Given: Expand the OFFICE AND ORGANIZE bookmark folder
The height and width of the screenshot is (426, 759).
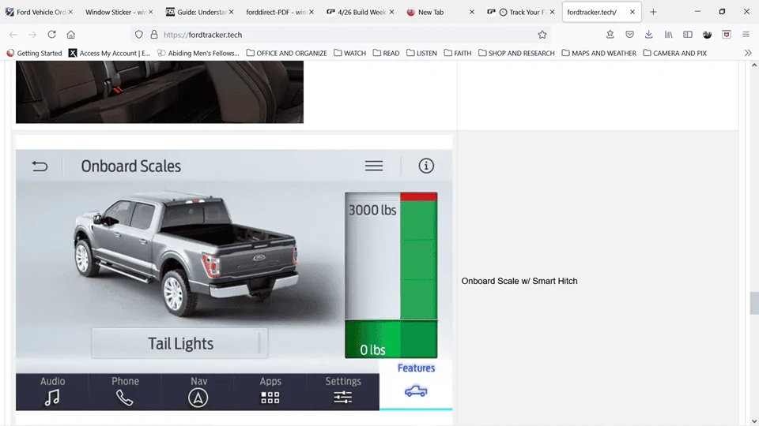Looking at the screenshot, I should (286, 53).
